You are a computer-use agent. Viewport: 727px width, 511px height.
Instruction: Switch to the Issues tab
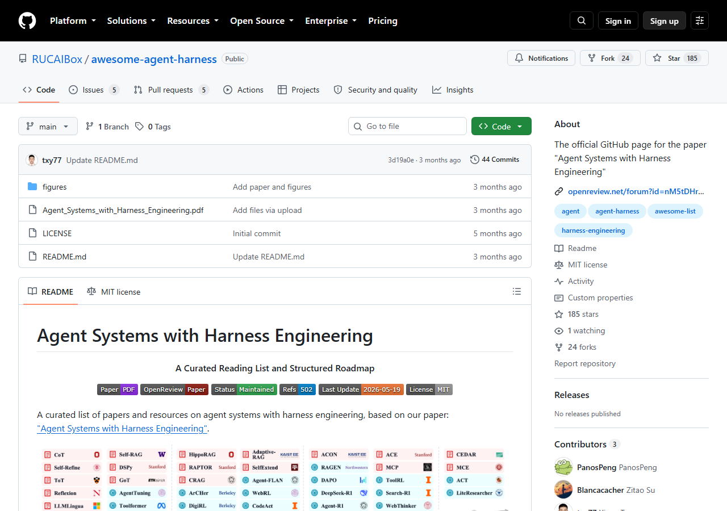(94, 90)
